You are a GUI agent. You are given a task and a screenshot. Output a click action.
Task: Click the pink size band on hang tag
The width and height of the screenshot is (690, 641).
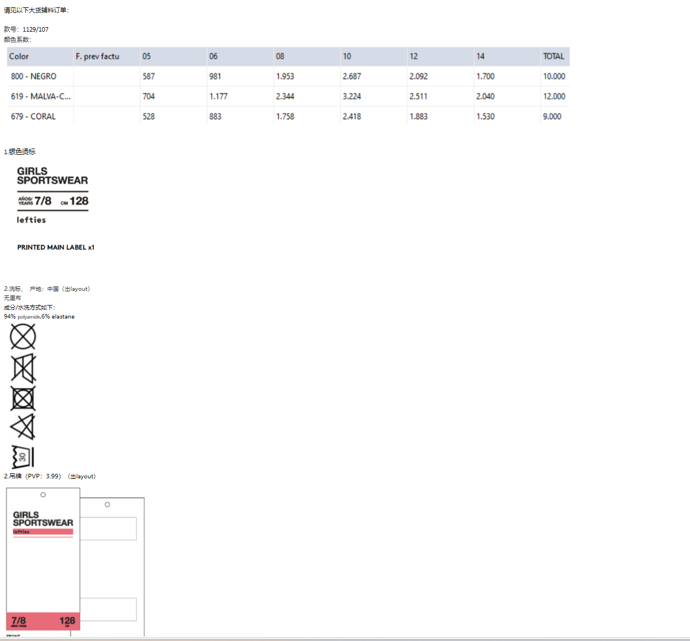pyautogui.click(x=43, y=621)
